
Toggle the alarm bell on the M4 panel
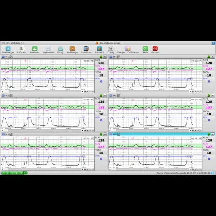tap(209, 57)
